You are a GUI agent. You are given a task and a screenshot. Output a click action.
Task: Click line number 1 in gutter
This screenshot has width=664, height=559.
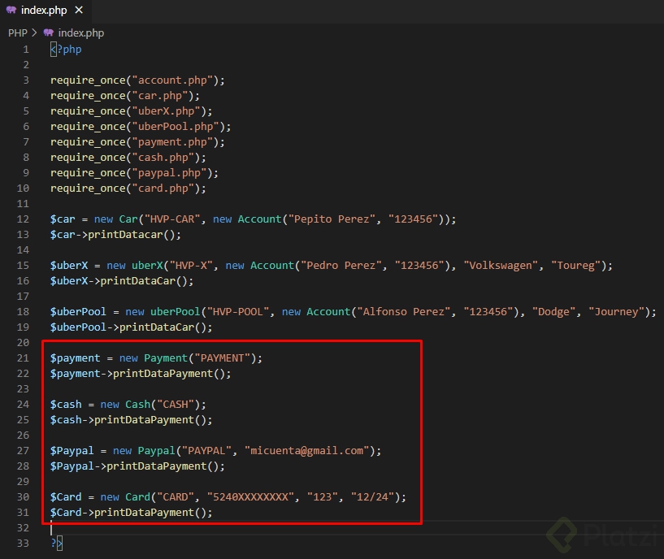(26, 50)
